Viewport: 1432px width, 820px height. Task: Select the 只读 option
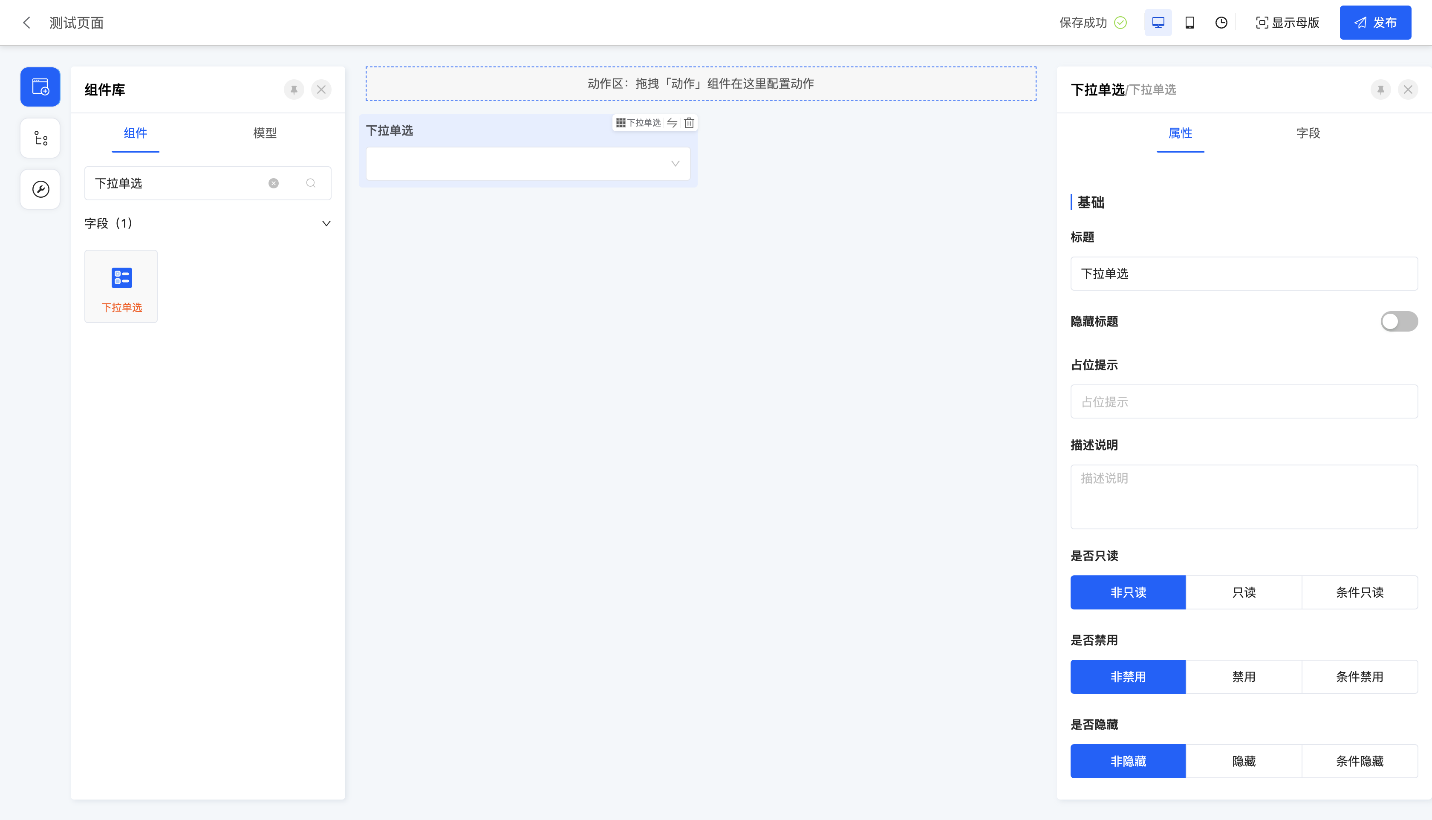(x=1243, y=592)
